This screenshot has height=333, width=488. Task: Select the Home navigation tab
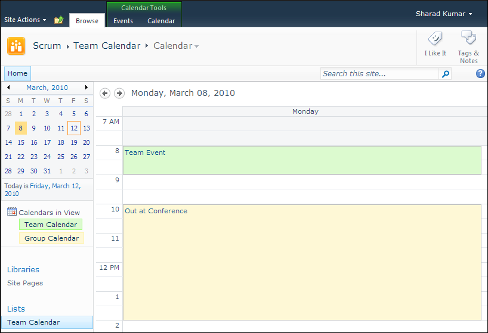[x=17, y=73]
